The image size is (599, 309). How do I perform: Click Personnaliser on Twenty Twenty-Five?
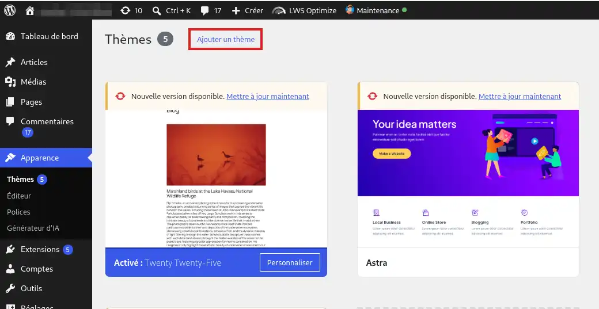click(290, 262)
